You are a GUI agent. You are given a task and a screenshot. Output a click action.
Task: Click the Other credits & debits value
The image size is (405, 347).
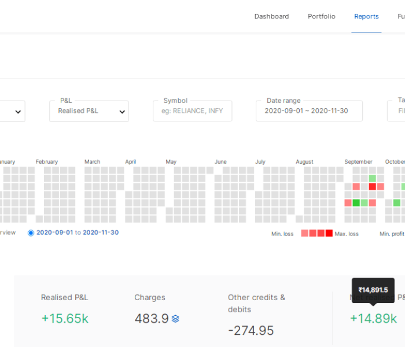point(251,331)
